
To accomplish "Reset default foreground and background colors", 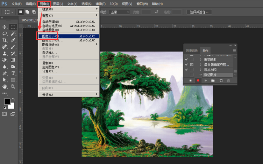I will (5, 108).
